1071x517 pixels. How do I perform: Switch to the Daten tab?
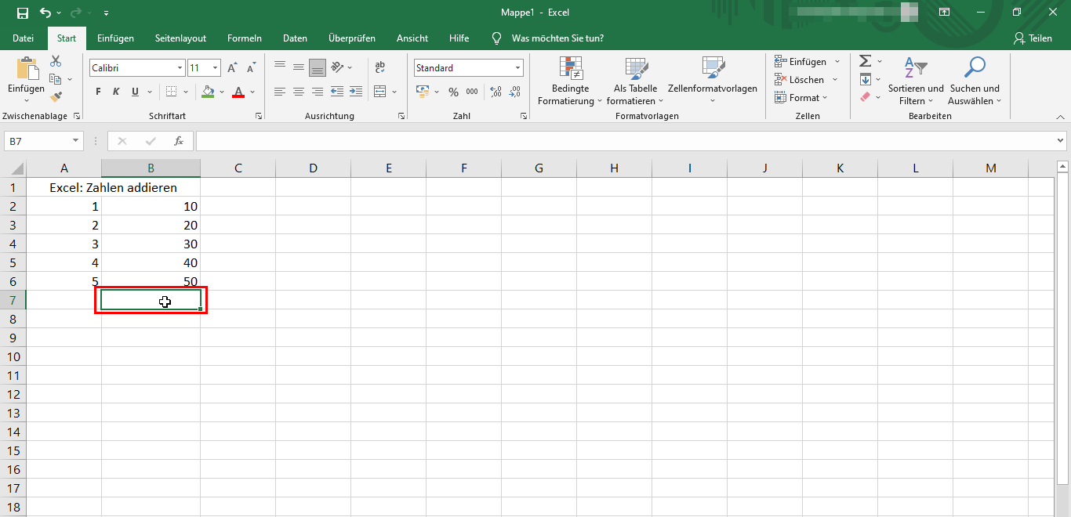tap(295, 38)
